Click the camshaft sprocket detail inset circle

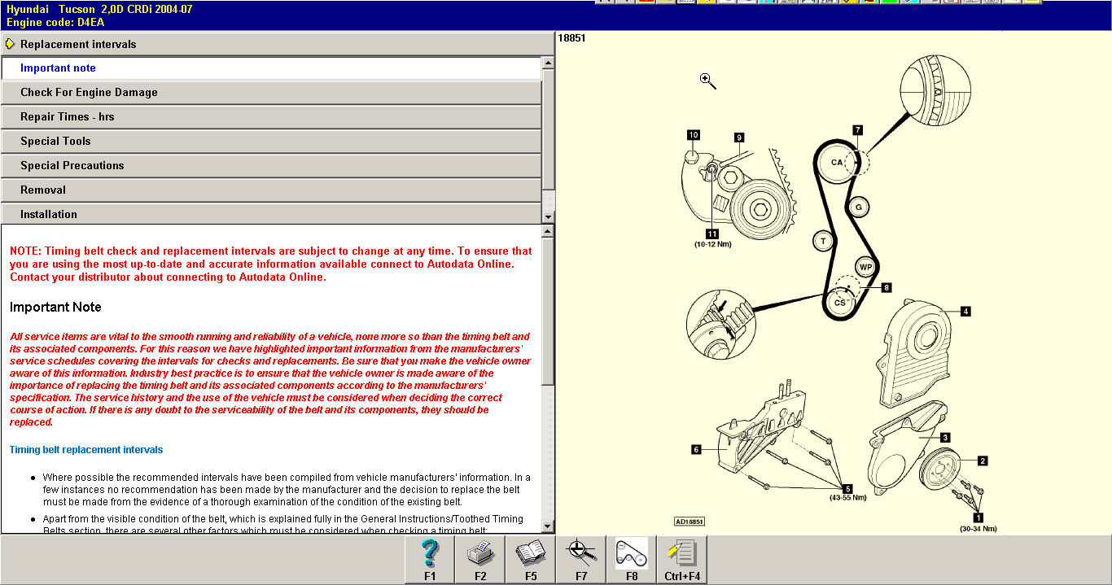coord(935,90)
